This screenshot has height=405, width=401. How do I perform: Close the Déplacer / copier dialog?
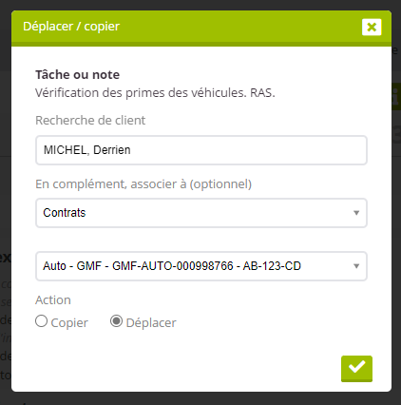[372, 27]
